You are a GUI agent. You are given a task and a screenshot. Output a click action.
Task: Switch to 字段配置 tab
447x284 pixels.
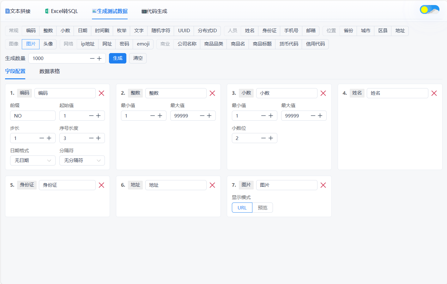click(15, 71)
